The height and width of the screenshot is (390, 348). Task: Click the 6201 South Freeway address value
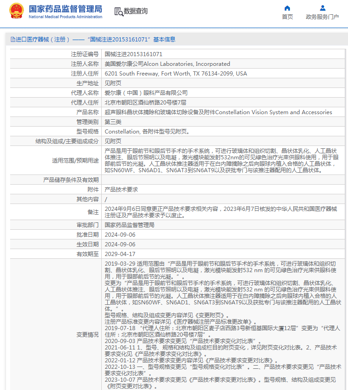coord(176,73)
